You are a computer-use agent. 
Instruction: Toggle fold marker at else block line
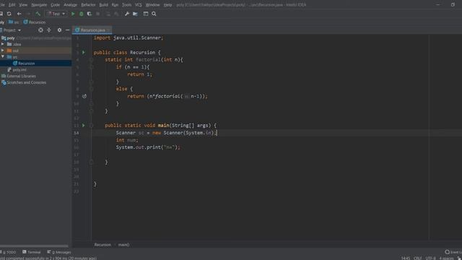[x=91, y=89]
